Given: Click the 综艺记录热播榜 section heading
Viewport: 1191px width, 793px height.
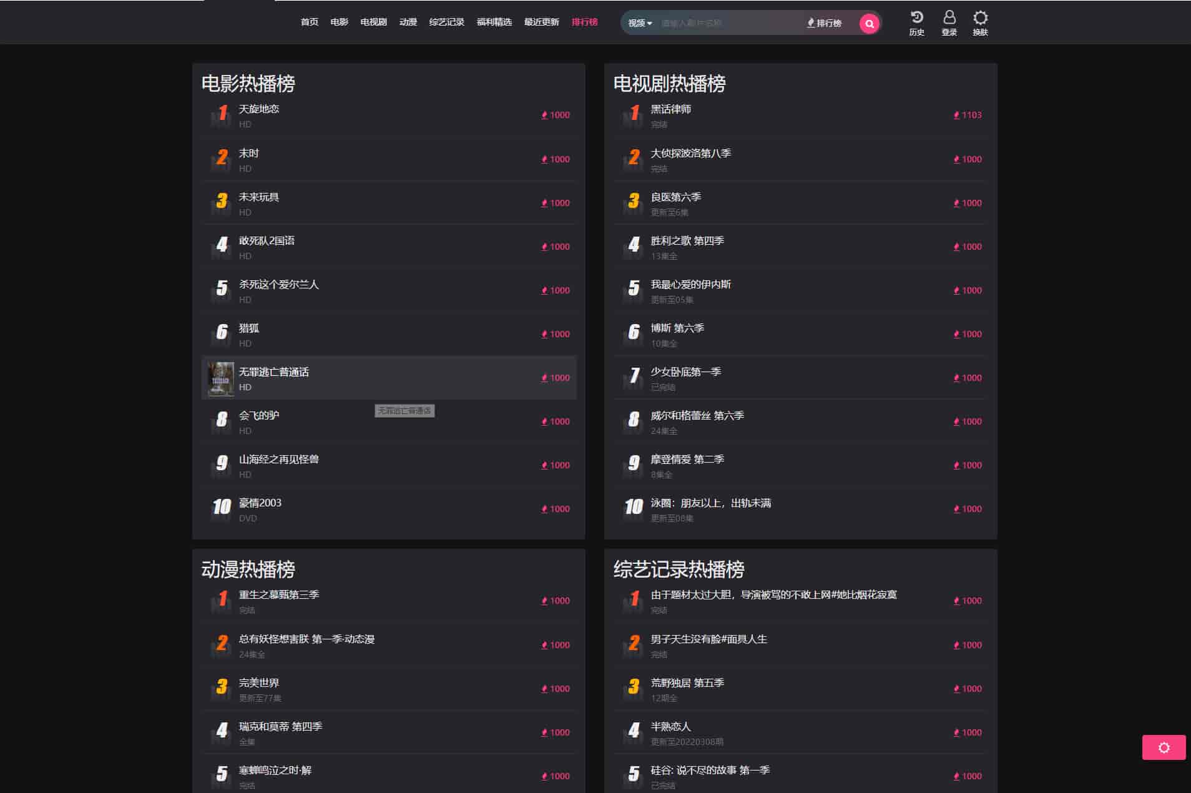Looking at the screenshot, I should click(x=679, y=569).
